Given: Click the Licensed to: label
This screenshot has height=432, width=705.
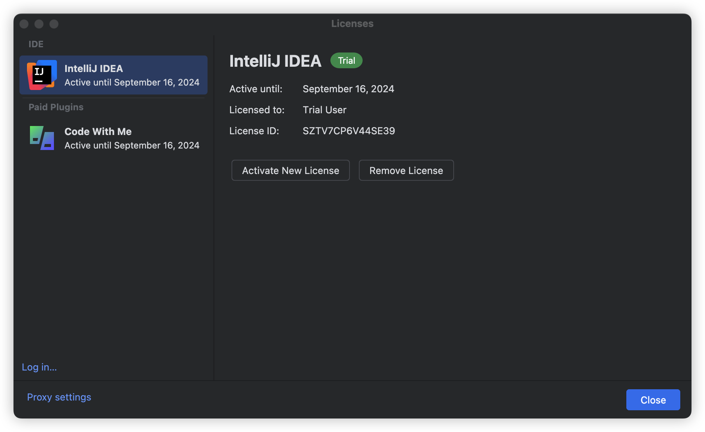Looking at the screenshot, I should pyautogui.click(x=257, y=110).
